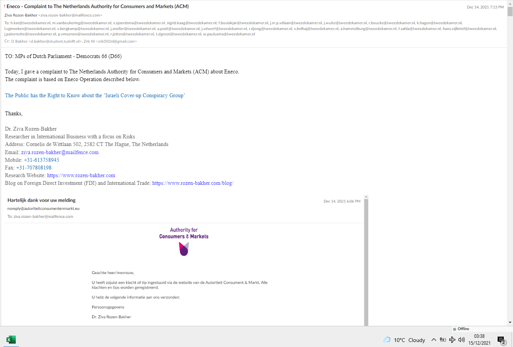Open the https://www.rozen-bakher.com research website link
This screenshot has width=513, height=347.
[81, 175]
